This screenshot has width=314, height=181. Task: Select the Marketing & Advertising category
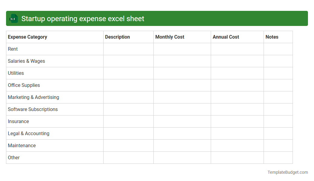tap(34, 97)
